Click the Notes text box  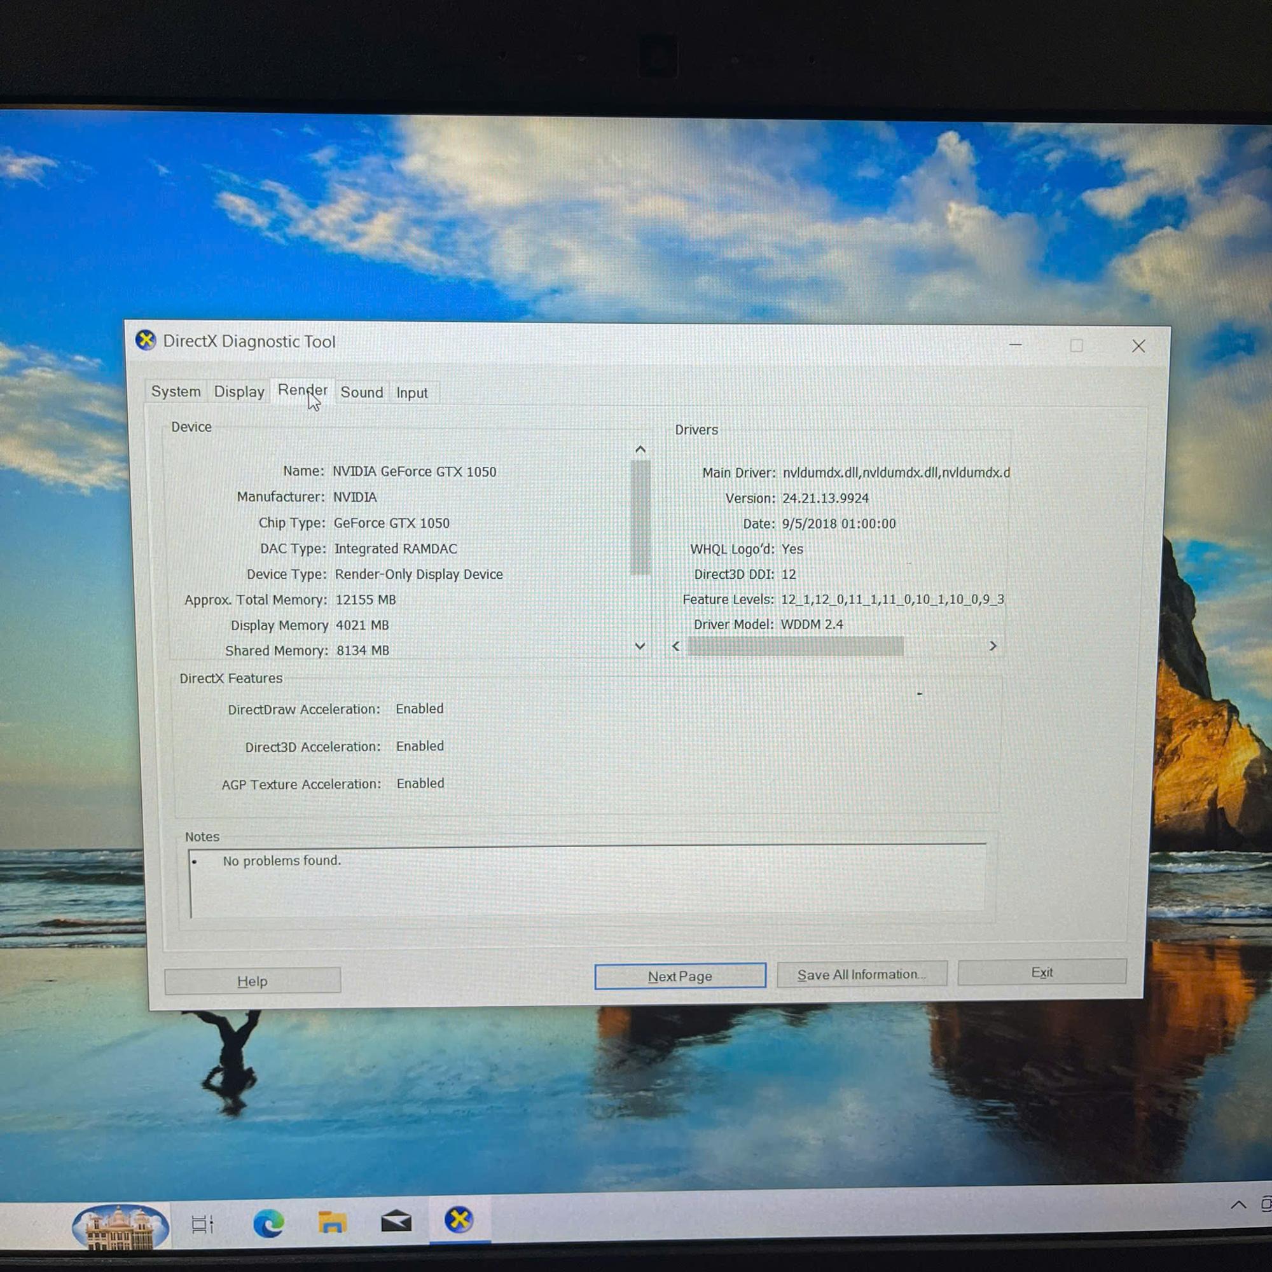[x=588, y=880]
